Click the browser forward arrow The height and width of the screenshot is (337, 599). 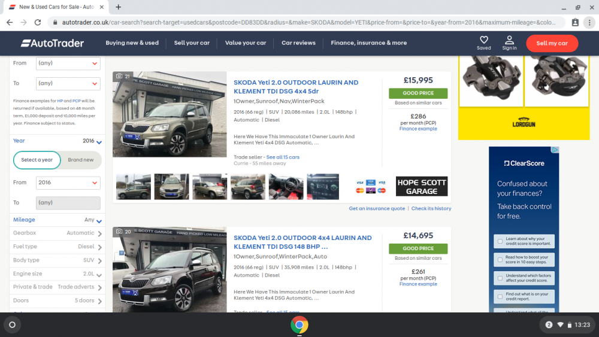tap(24, 23)
